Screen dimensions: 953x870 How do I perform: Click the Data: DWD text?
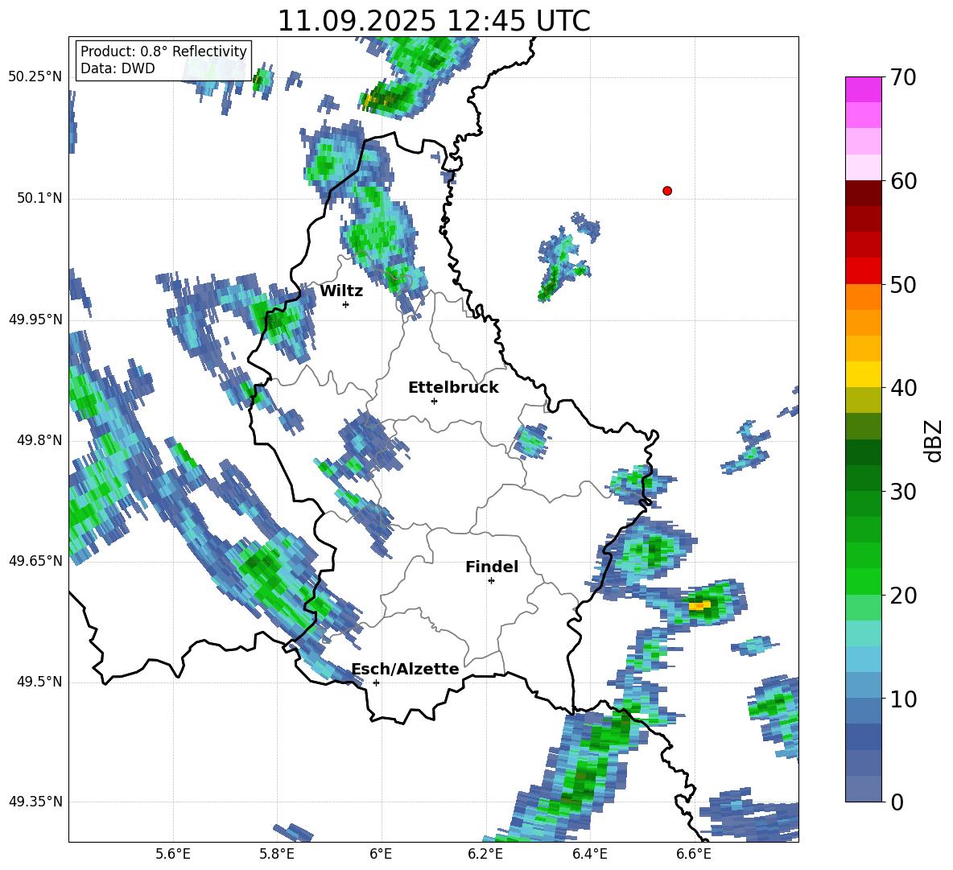click(118, 68)
